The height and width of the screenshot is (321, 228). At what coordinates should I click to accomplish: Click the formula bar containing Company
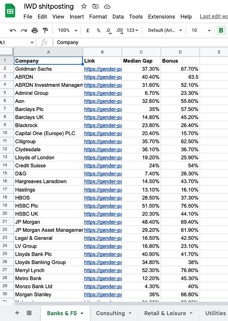tap(141, 42)
